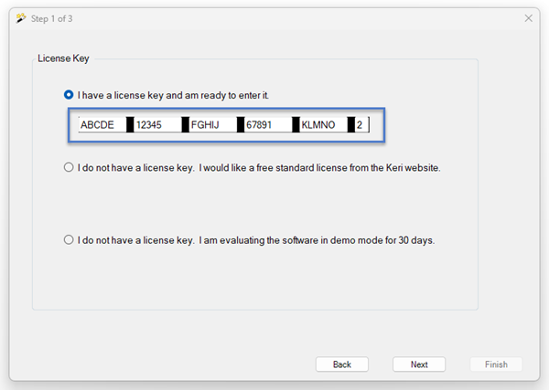Select the 30-day demo mode evaluation option
The image size is (549, 390).
click(70, 240)
